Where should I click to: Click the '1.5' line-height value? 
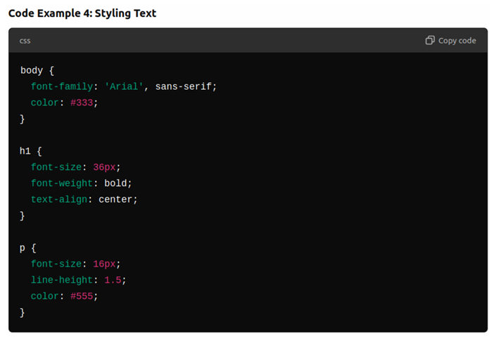(x=113, y=280)
